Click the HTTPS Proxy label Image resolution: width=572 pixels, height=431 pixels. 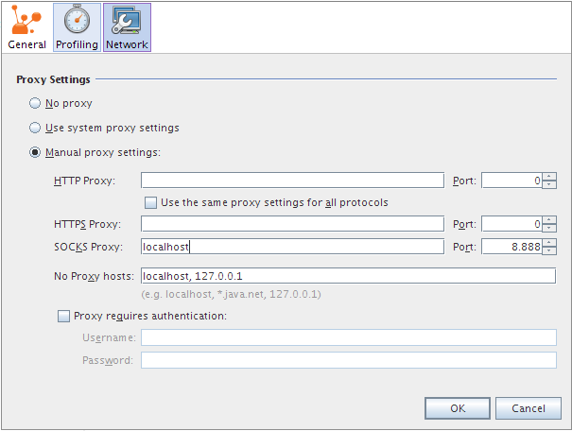[x=87, y=224]
